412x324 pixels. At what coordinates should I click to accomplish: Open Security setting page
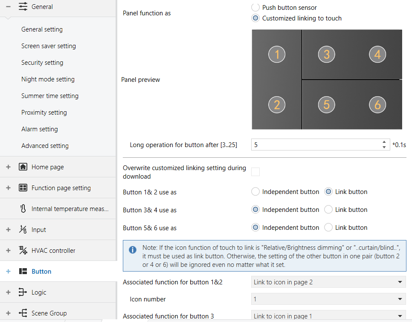(42, 63)
